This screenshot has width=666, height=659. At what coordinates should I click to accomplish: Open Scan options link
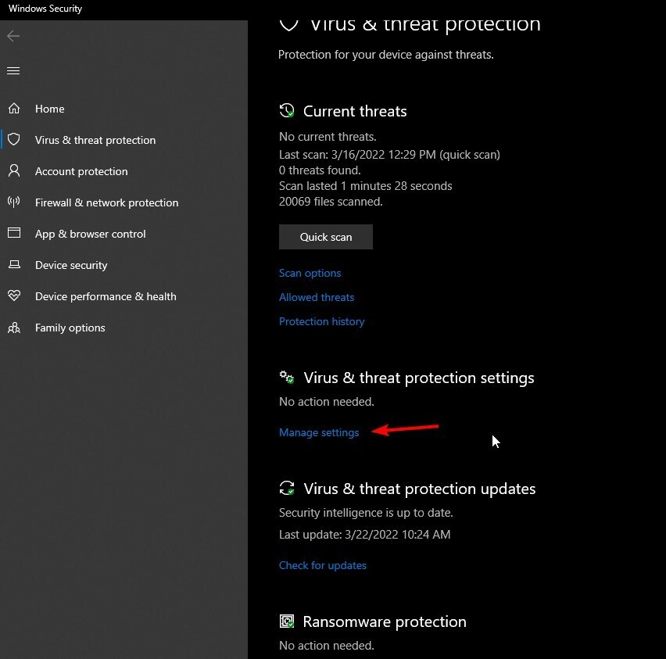(x=310, y=273)
